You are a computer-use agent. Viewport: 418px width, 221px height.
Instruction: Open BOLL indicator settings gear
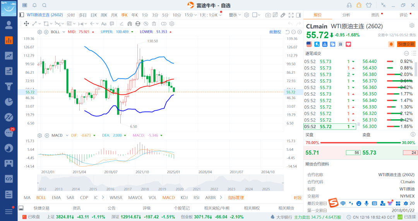coord(40,32)
